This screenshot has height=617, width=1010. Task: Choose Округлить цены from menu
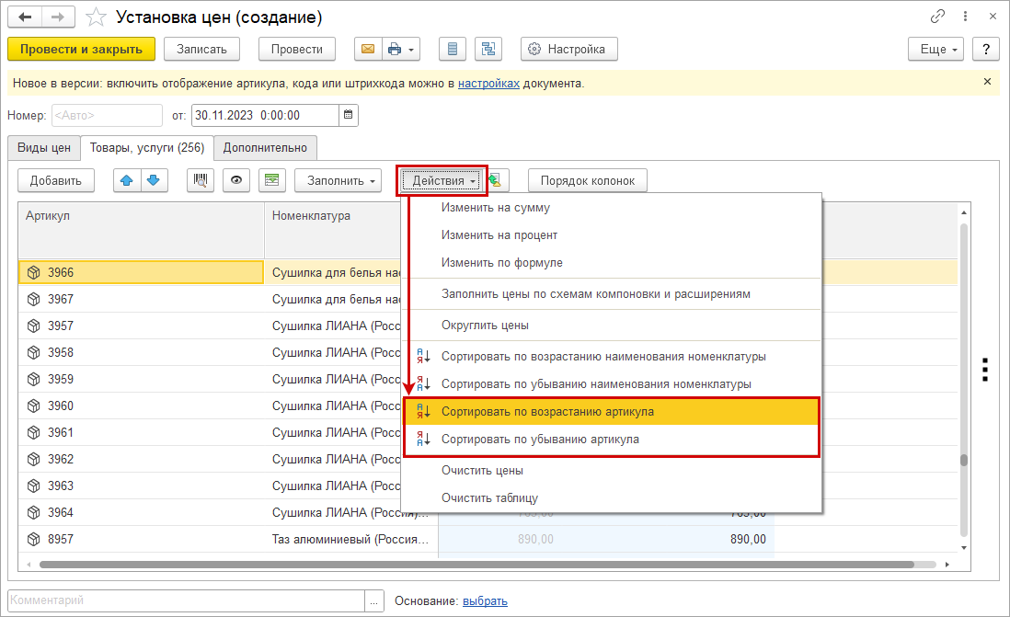click(x=485, y=326)
